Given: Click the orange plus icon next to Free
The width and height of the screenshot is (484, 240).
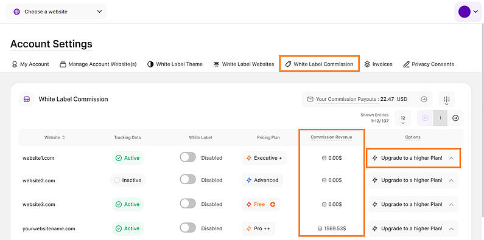Looking at the screenshot, I should 273,204.
